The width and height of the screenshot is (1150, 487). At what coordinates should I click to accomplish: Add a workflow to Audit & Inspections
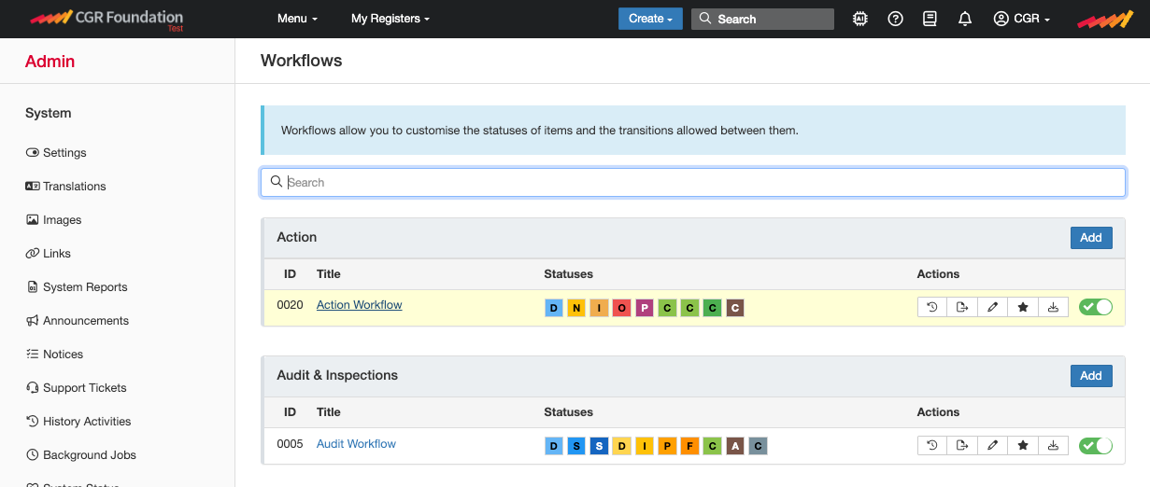click(1091, 375)
